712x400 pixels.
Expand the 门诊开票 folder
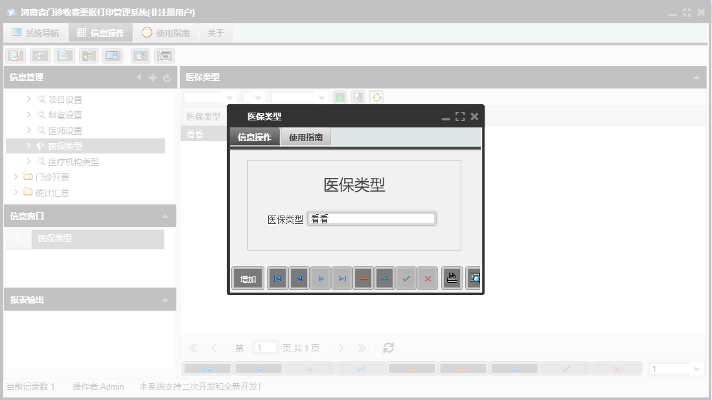(x=16, y=177)
